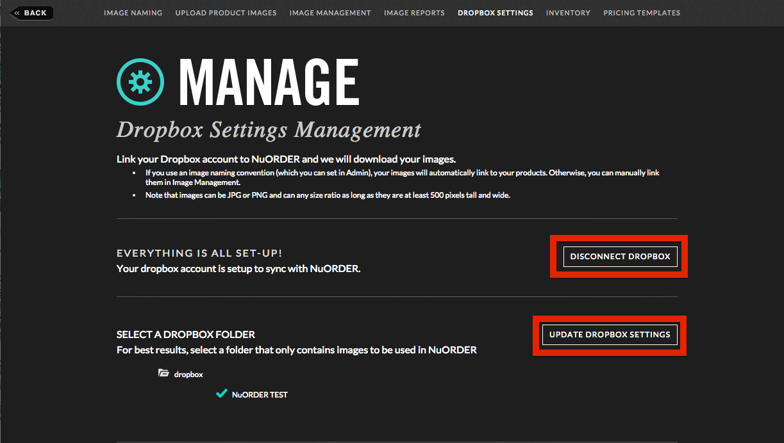Open the Image Naming tab
The image size is (784, 443).
pyautogui.click(x=133, y=13)
